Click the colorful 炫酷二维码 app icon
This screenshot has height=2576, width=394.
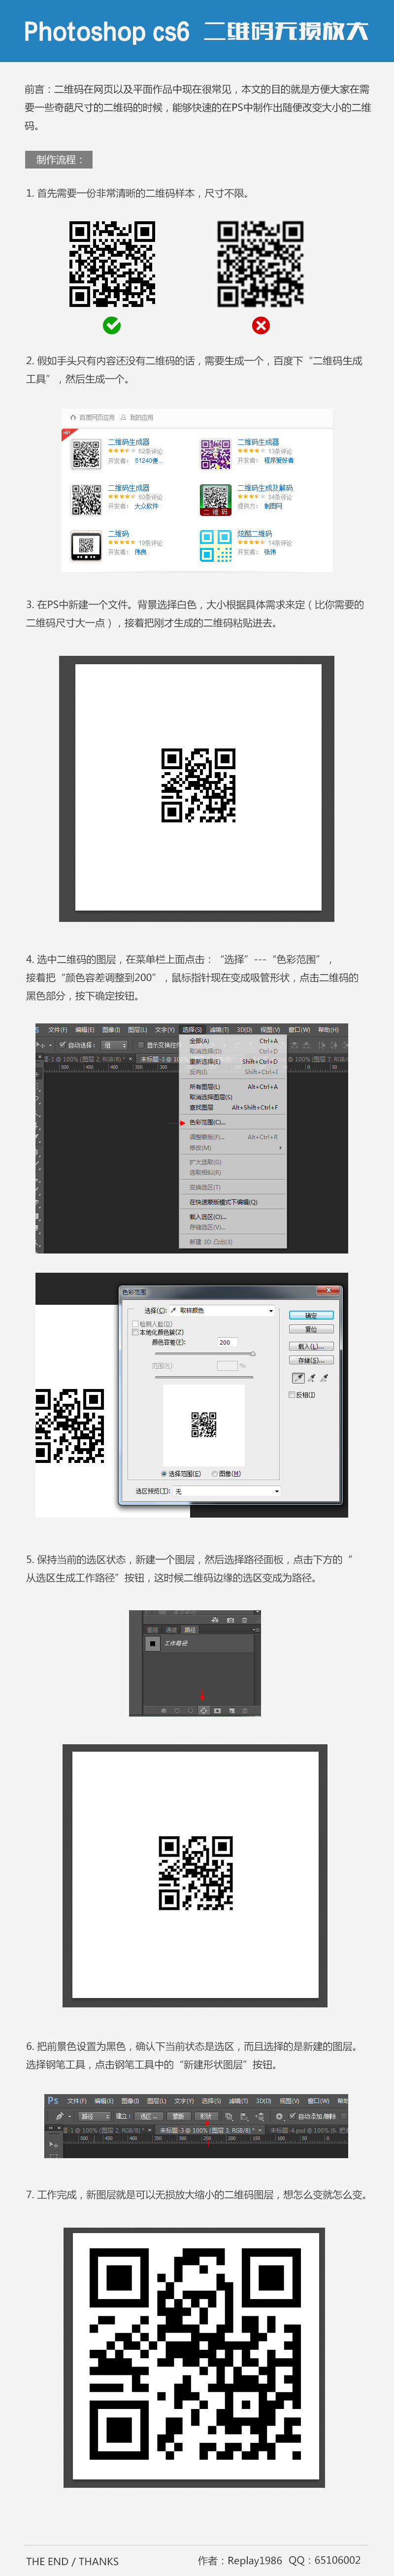pyautogui.click(x=216, y=545)
